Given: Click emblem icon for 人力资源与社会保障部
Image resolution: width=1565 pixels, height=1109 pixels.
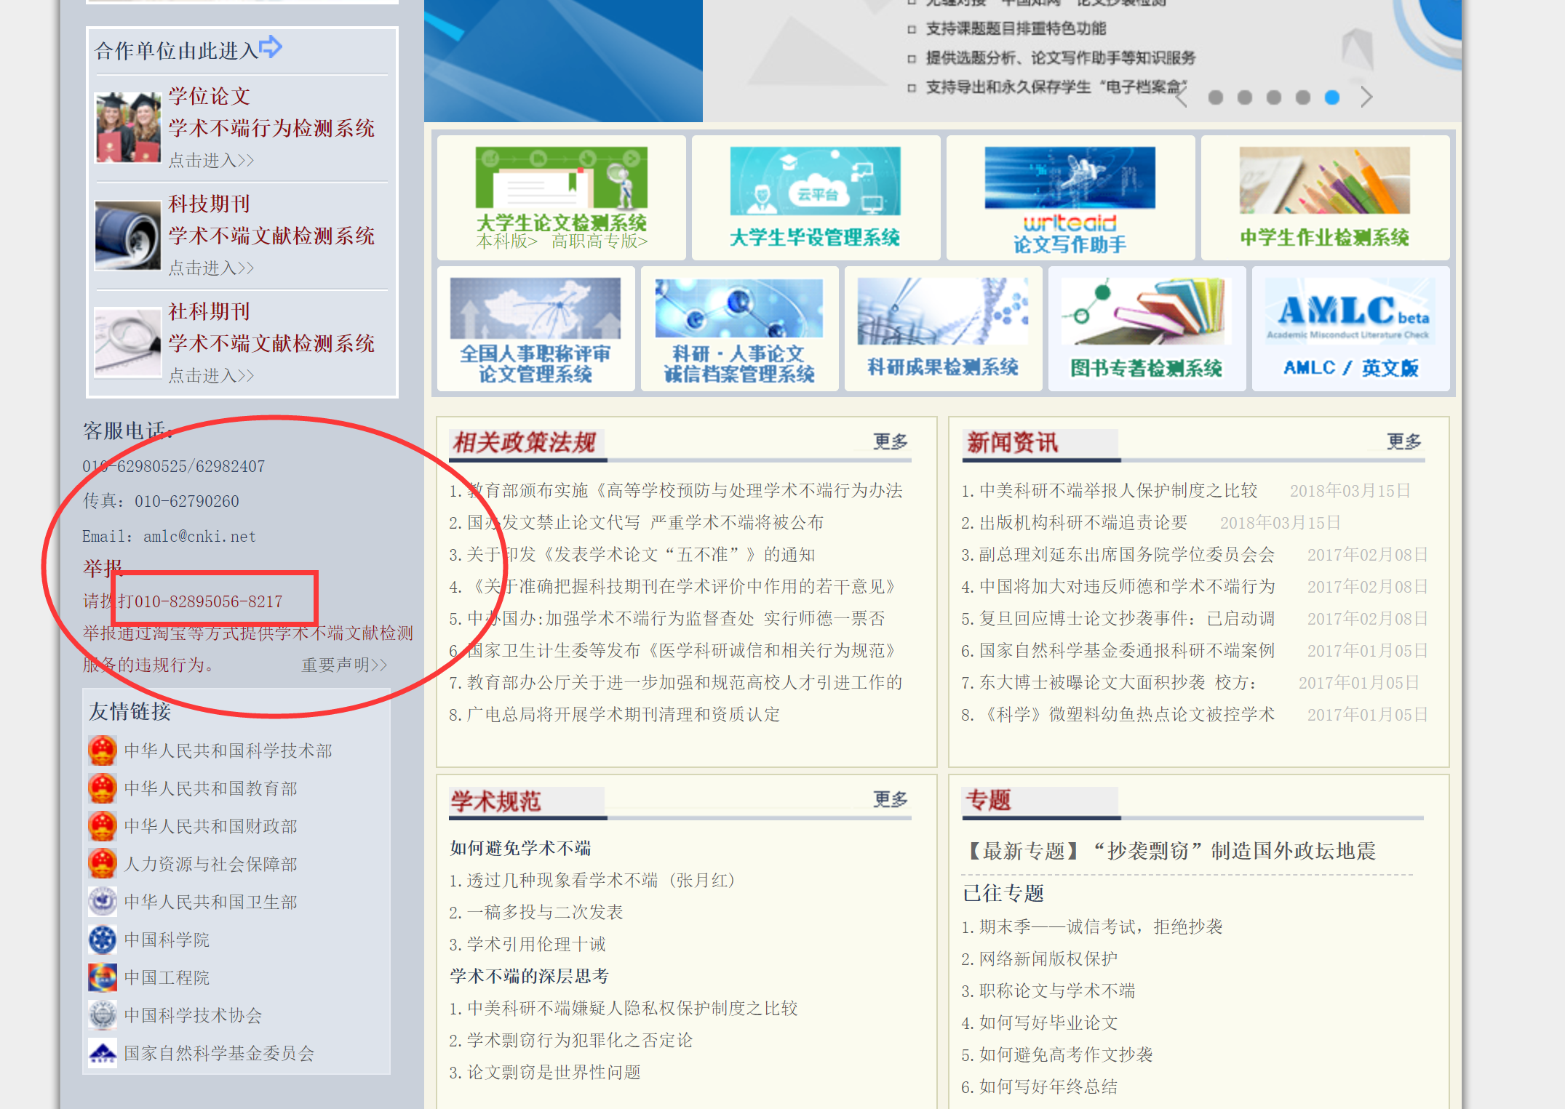Looking at the screenshot, I should click(103, 863).
